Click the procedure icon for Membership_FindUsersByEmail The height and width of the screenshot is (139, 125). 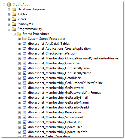(x=25, y=68)
